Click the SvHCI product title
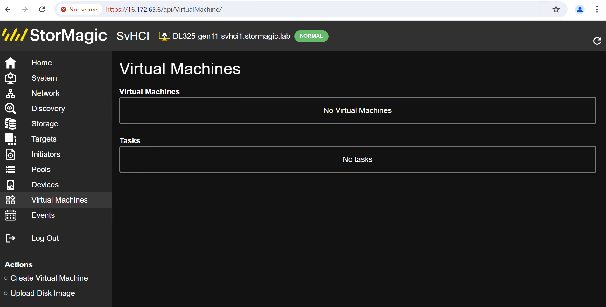The width and height of the screenshot is (606, 307). (133, 36)
